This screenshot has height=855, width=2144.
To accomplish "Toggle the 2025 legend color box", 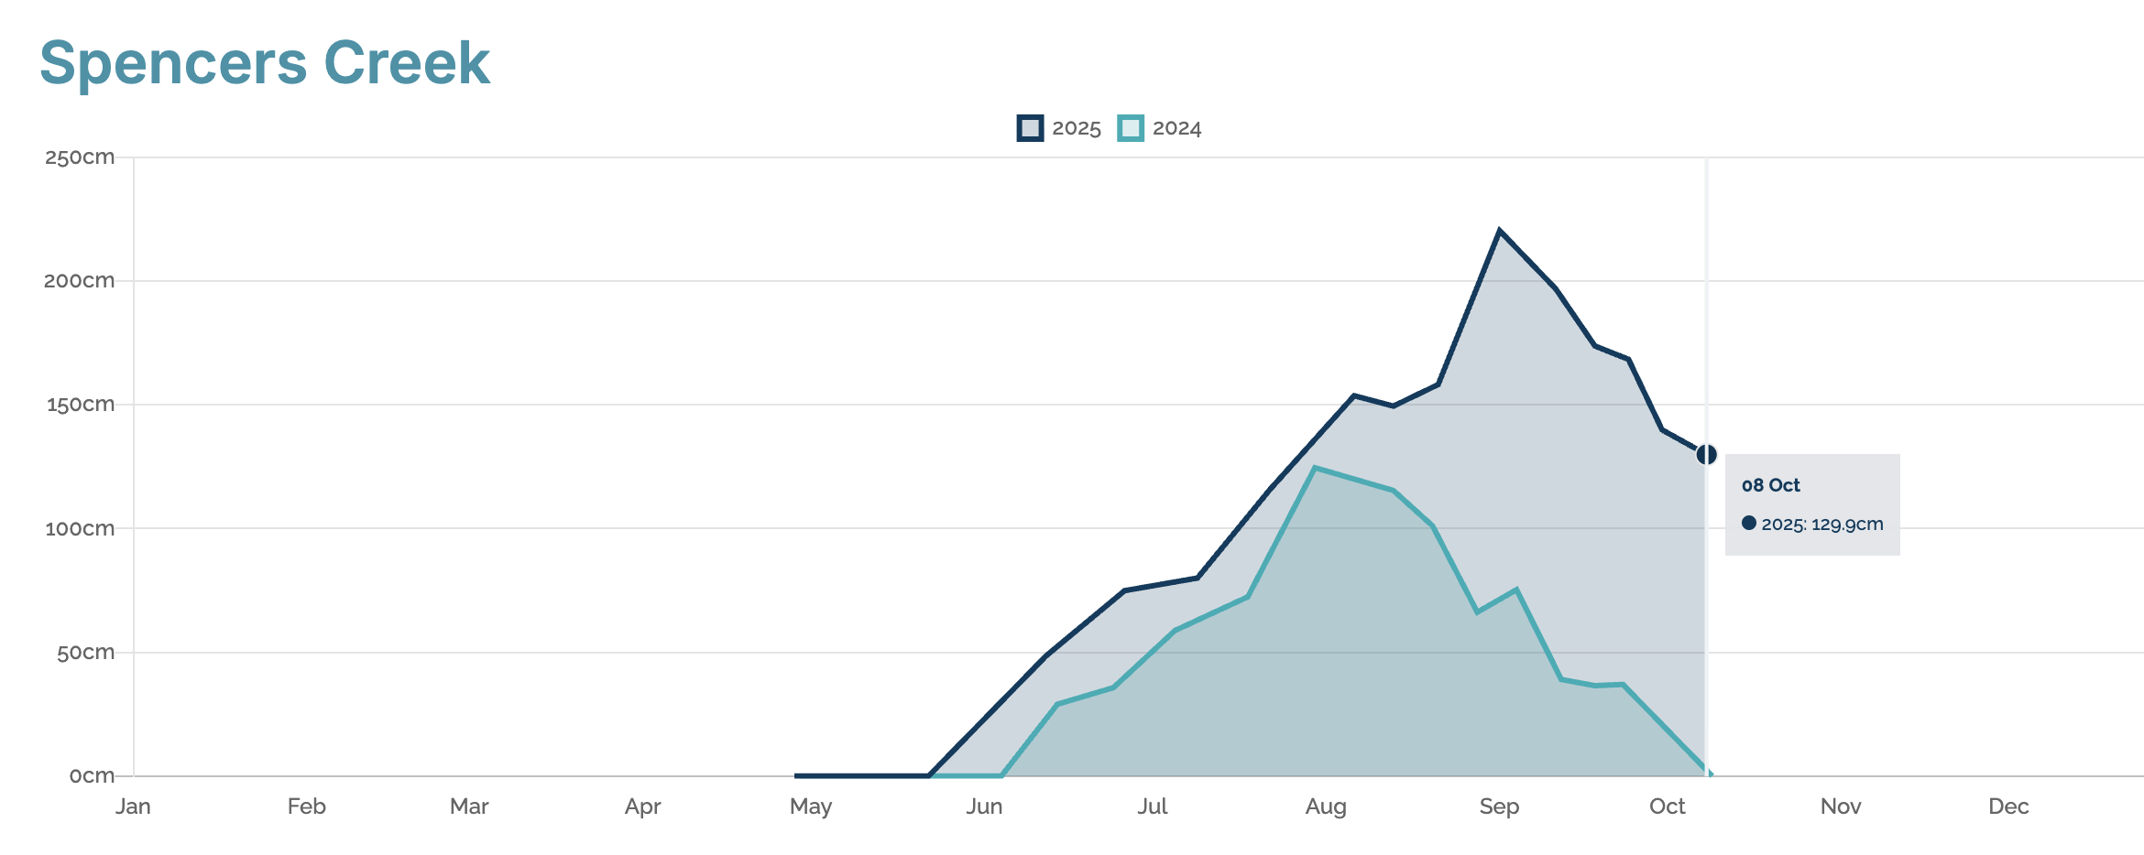I will click(1030, 128).
